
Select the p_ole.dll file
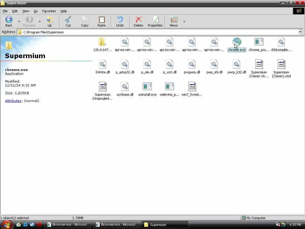pos(147,67)
